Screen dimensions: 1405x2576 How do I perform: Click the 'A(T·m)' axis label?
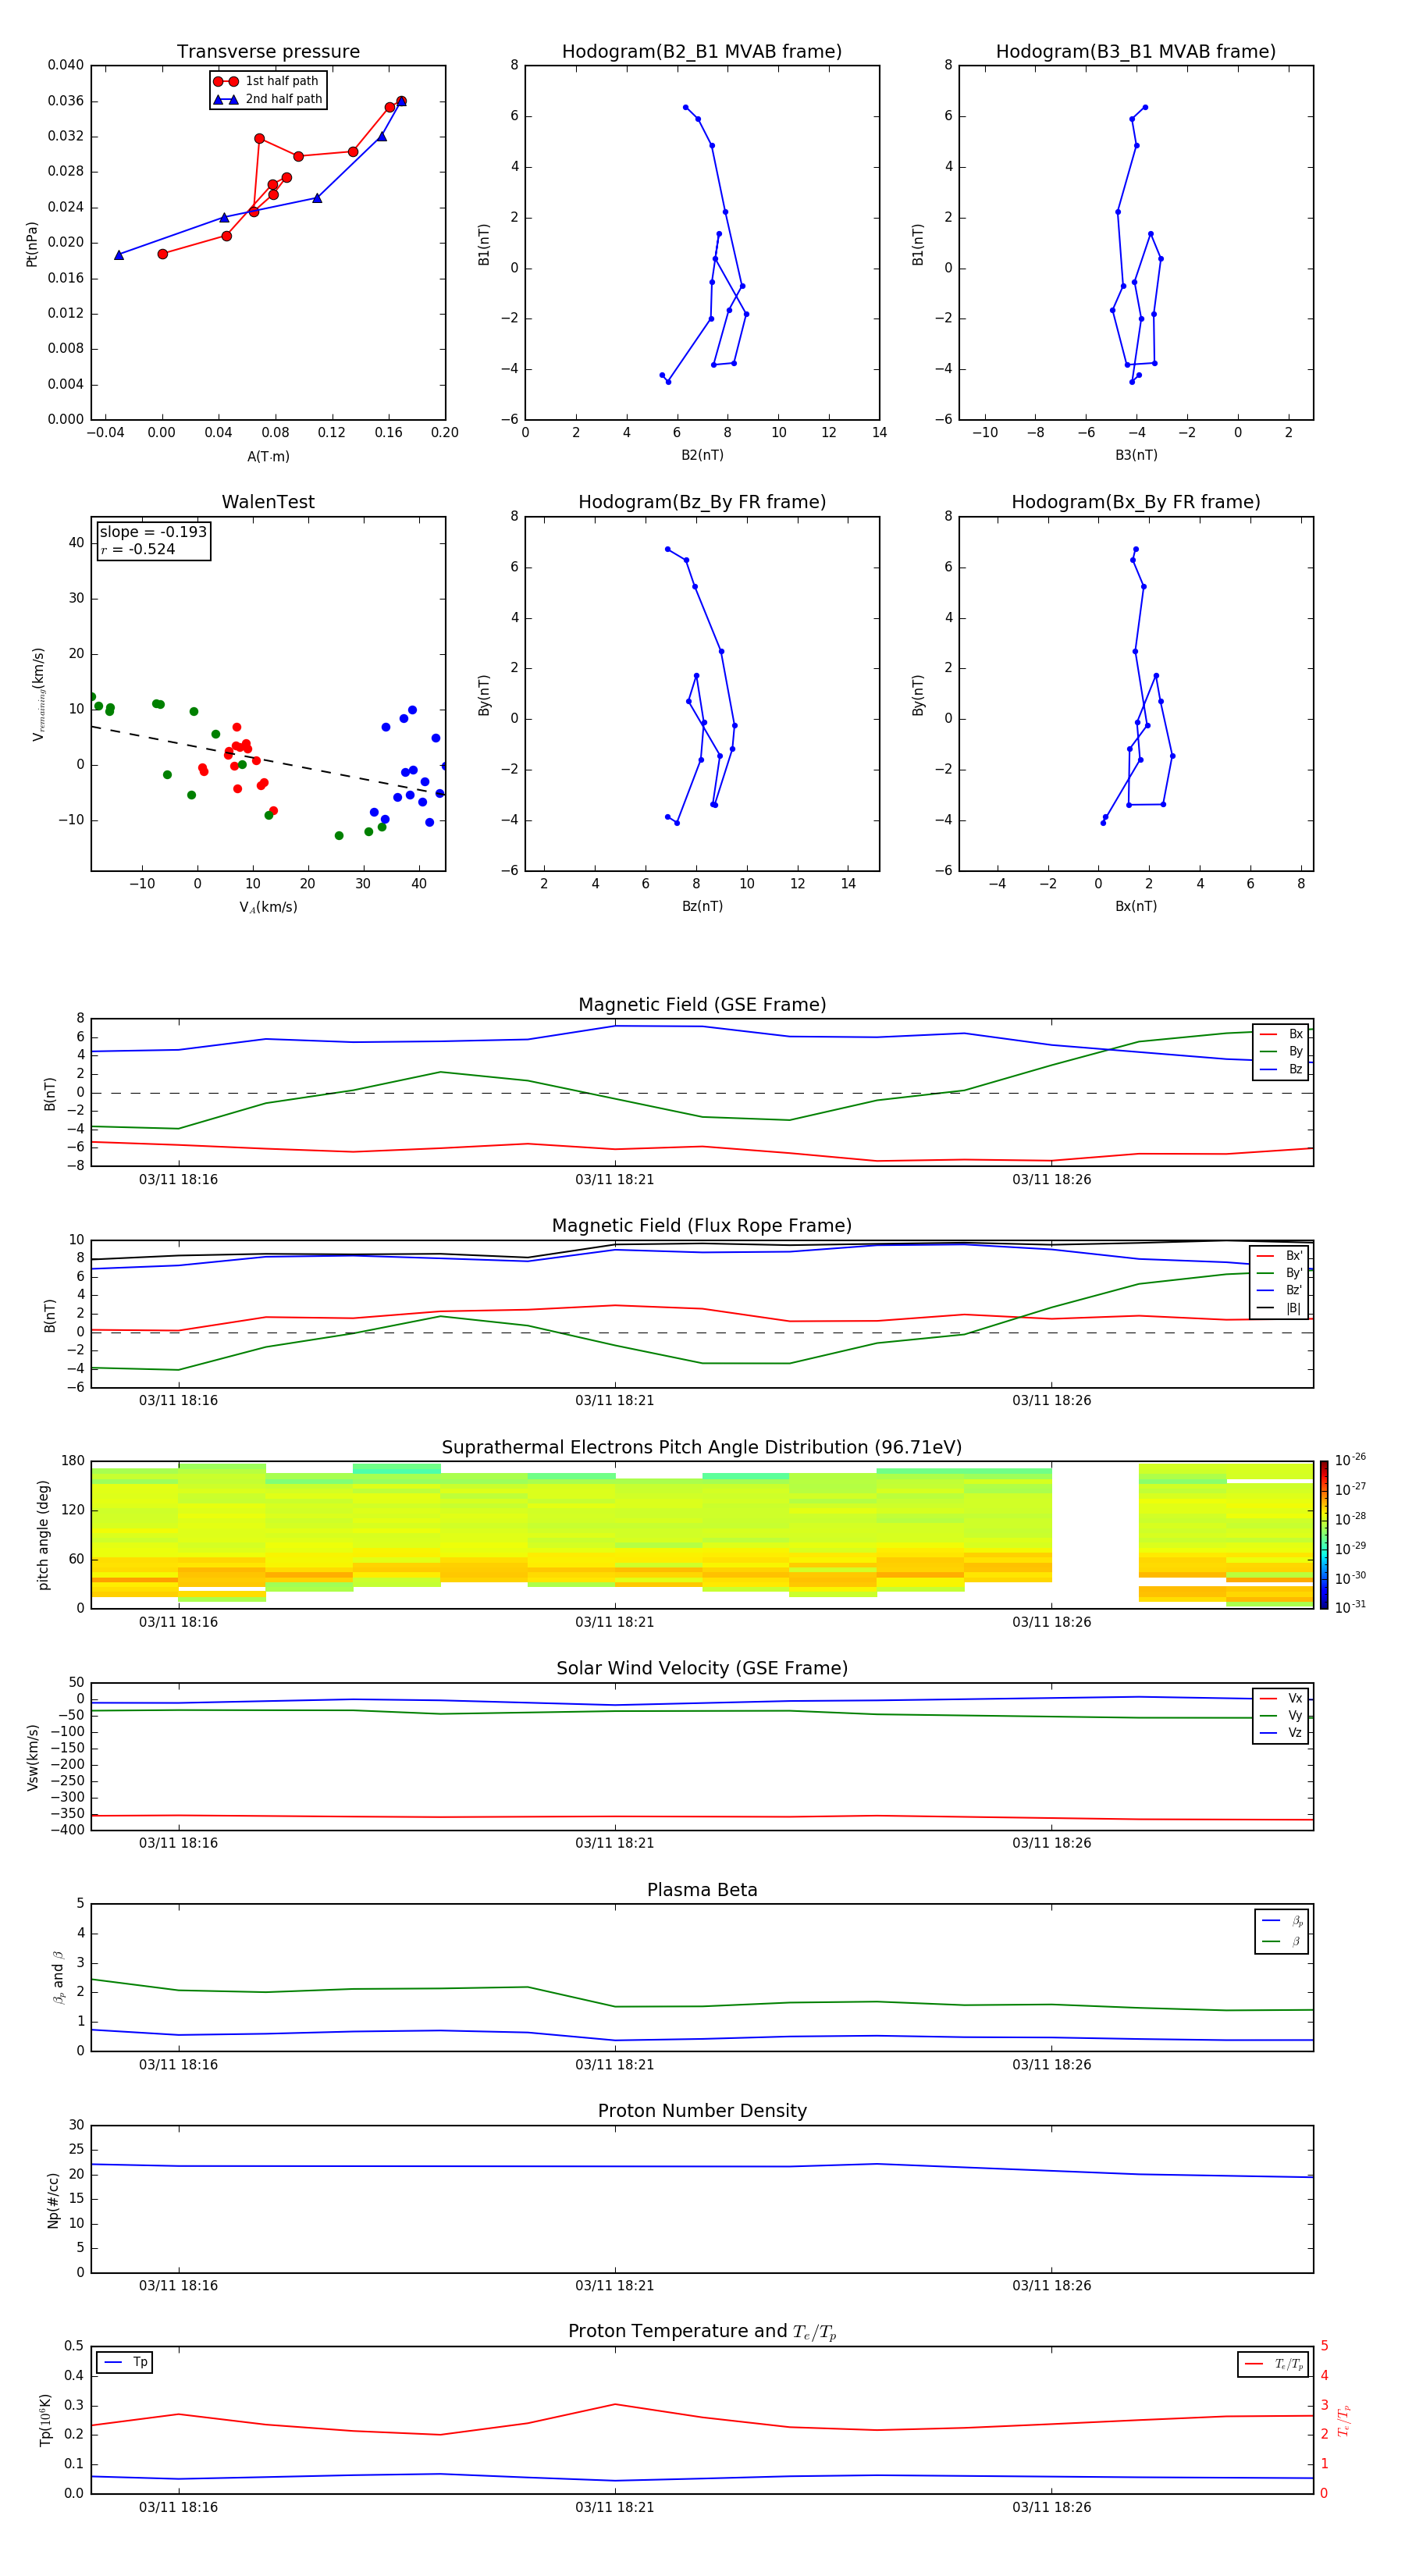268,456
